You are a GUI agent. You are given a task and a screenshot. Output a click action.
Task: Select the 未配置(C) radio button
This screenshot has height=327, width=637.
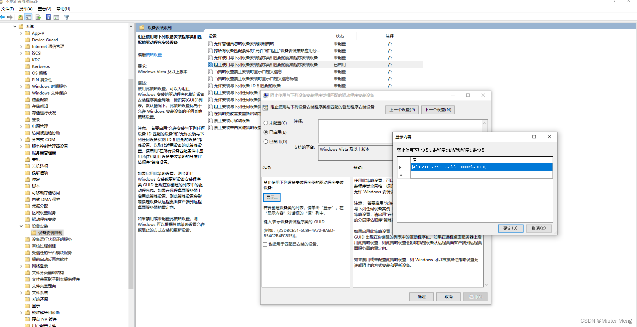pos(266,123)
